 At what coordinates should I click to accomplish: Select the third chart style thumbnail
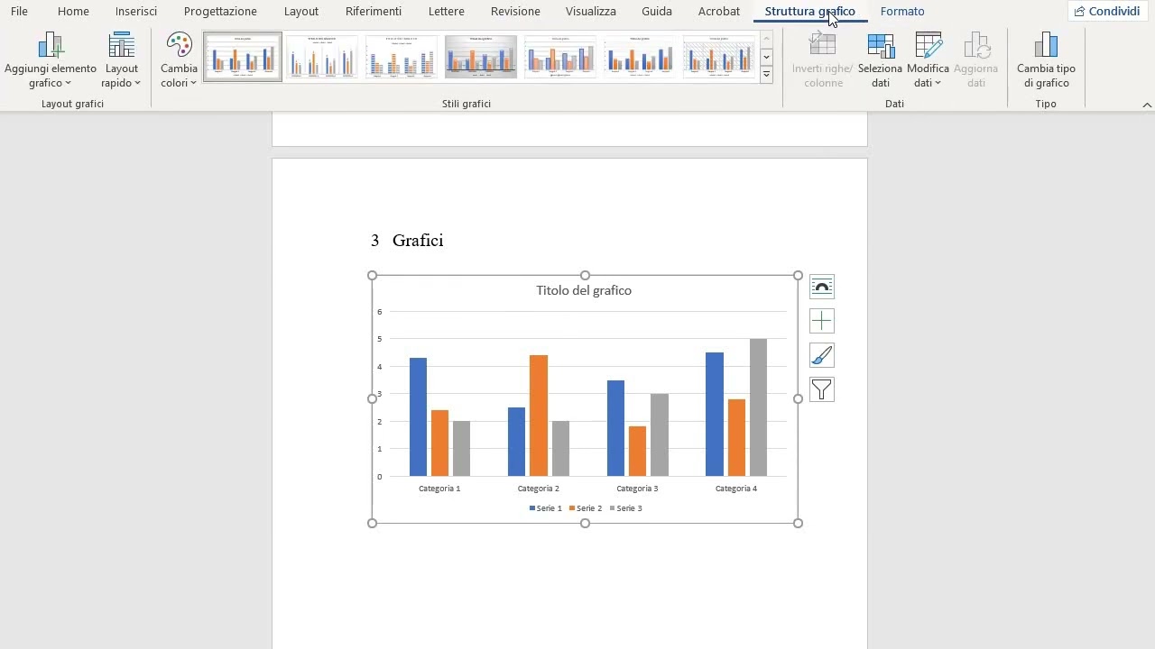[x=402, y=57]
